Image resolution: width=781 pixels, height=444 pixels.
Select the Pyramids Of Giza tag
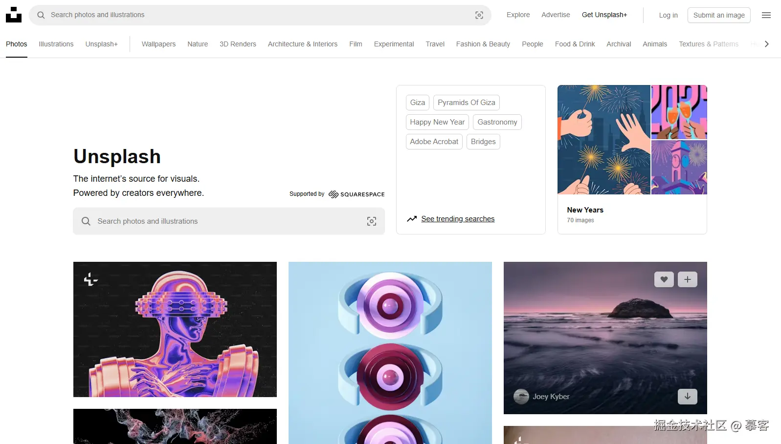pos(467,103)
